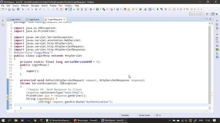The width and height of the screenshot is (220, 123).
Task: Open the Windows Start button
Action: point(3,120)
